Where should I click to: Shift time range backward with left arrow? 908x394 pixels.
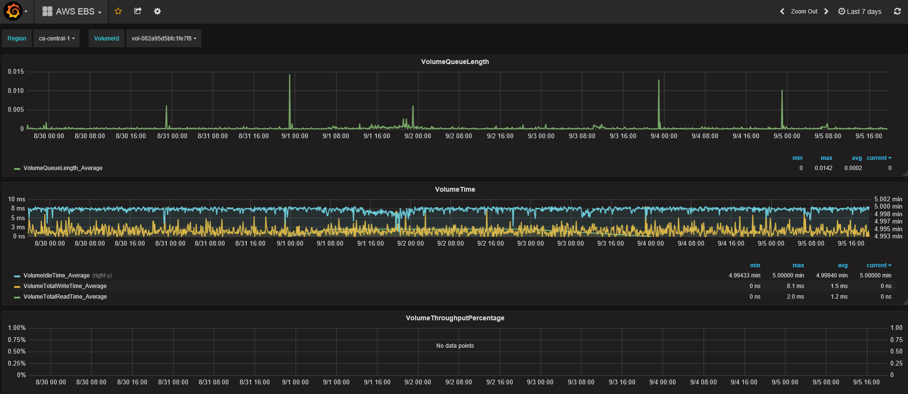782,12
